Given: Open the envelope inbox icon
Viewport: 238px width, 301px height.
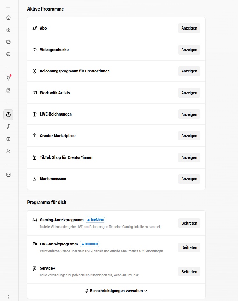Looking at the screenshot, I should point(8,175).
